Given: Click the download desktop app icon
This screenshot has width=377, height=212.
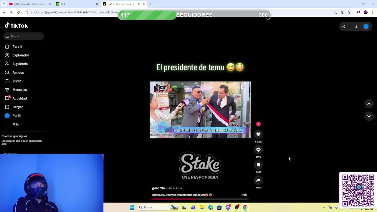Looking at the screenshot, I should 356,26.
